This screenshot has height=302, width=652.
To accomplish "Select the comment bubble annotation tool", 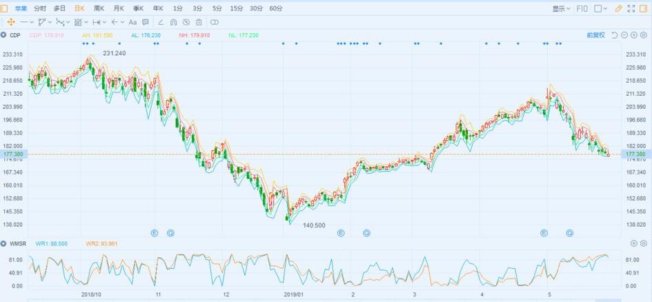I will coord(146,22).
